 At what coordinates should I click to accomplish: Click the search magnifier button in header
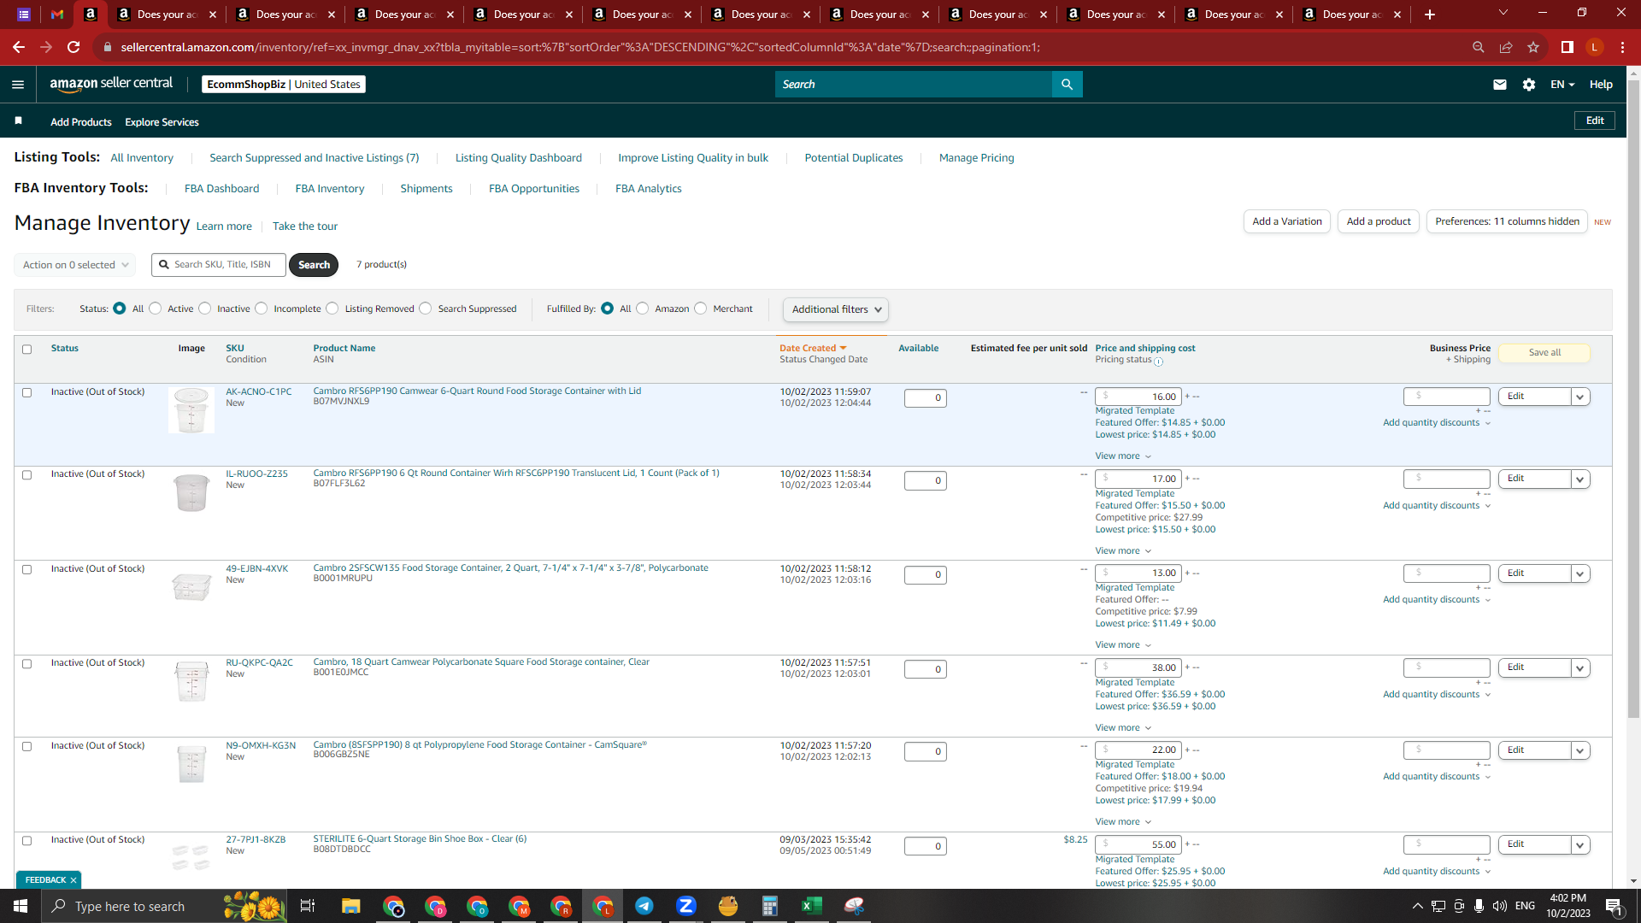tap(1067, 84)
